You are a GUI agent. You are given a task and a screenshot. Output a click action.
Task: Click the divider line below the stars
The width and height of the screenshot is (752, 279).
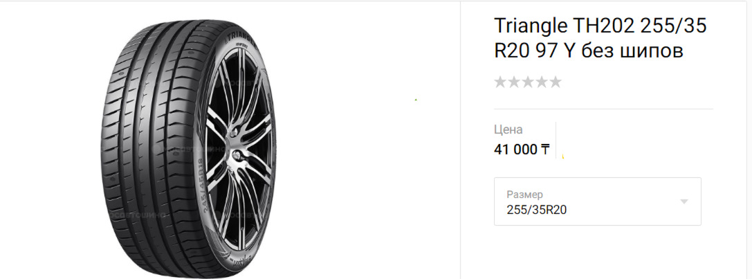point(603,109)
